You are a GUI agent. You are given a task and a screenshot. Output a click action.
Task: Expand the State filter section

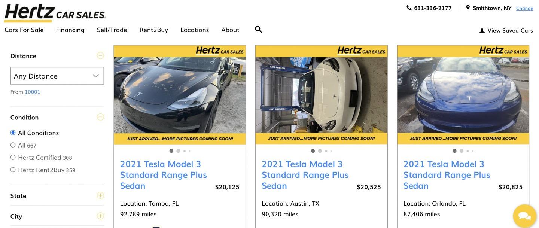point(100,195)
